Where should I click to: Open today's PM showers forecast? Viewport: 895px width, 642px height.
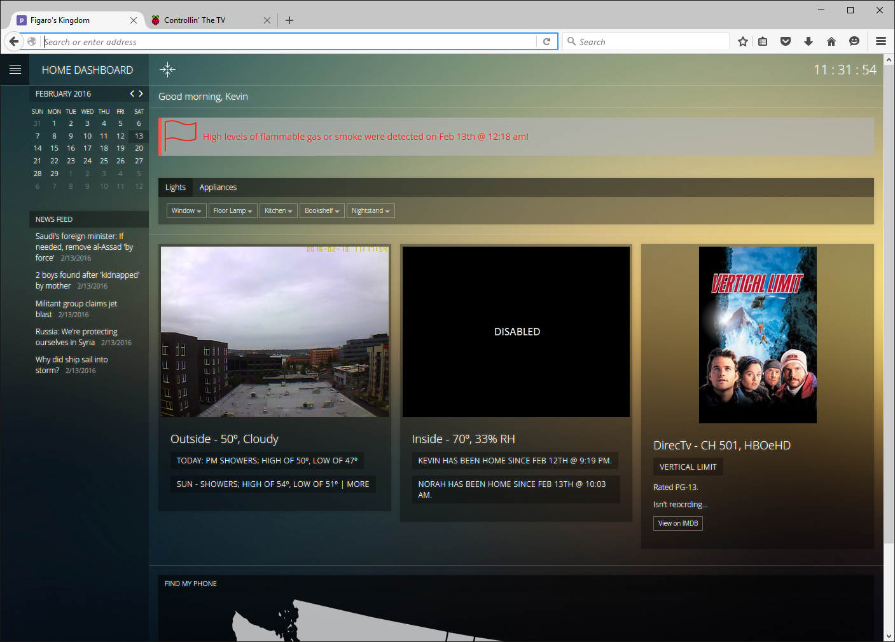point(267,460)
